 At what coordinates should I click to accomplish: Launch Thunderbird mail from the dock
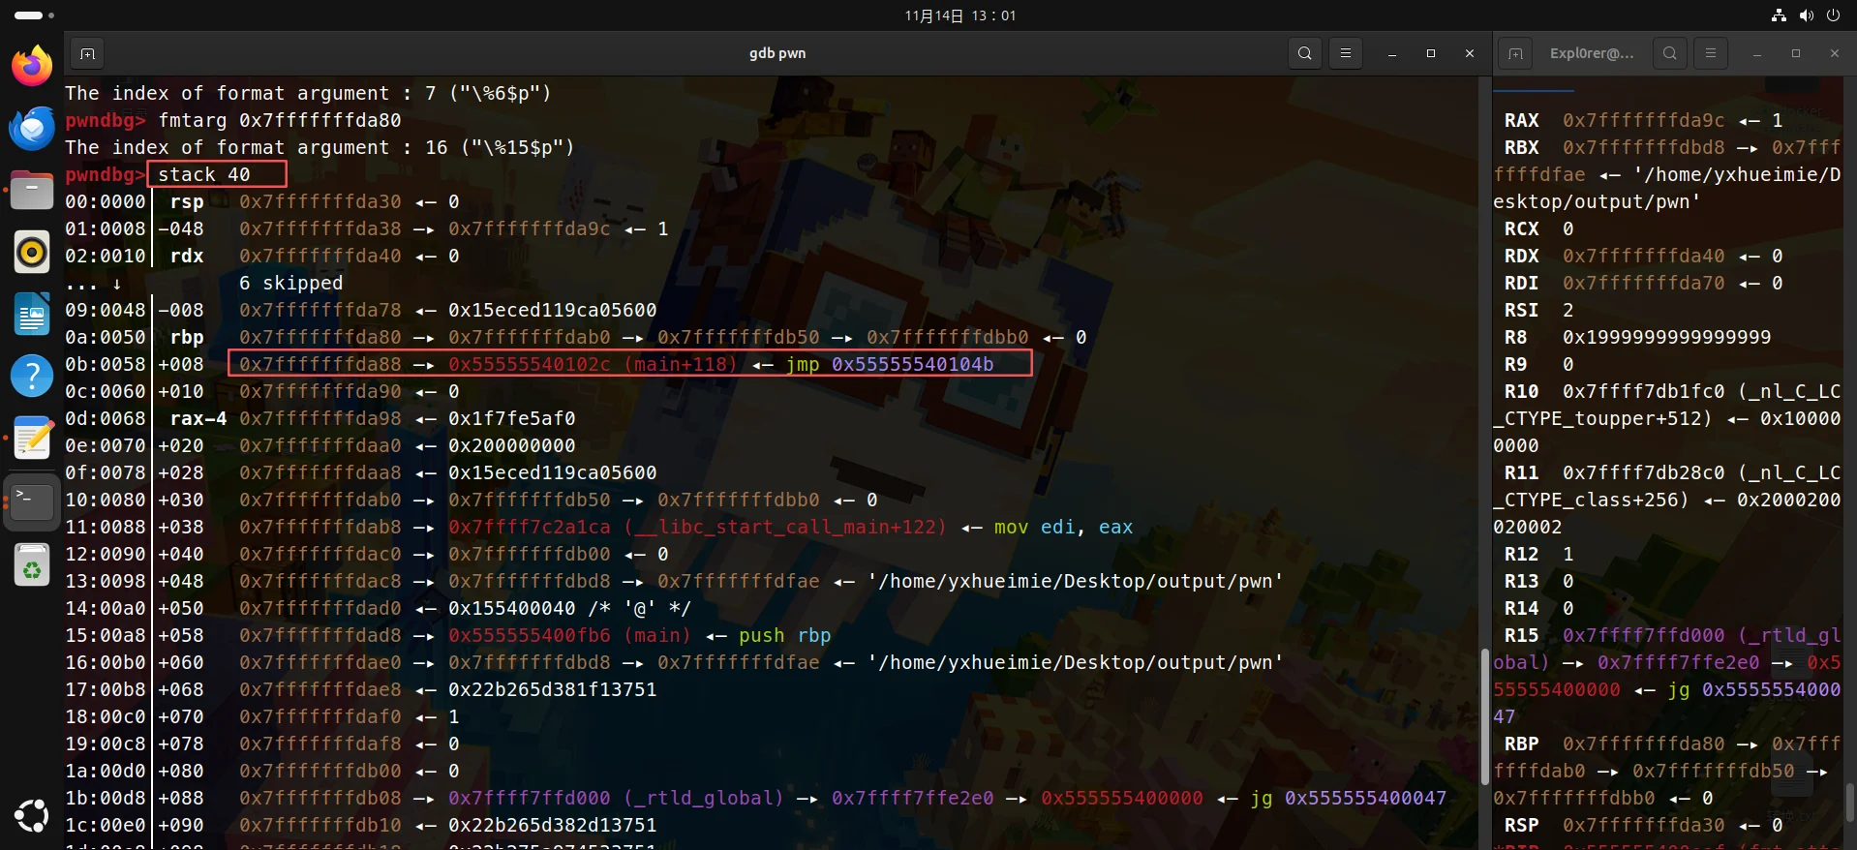coord(32,128)
